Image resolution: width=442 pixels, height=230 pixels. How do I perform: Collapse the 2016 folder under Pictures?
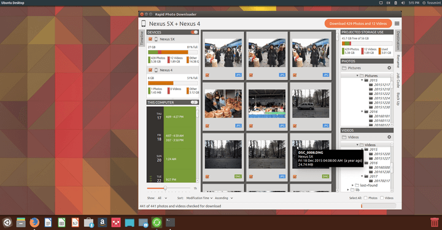(362, 112)
